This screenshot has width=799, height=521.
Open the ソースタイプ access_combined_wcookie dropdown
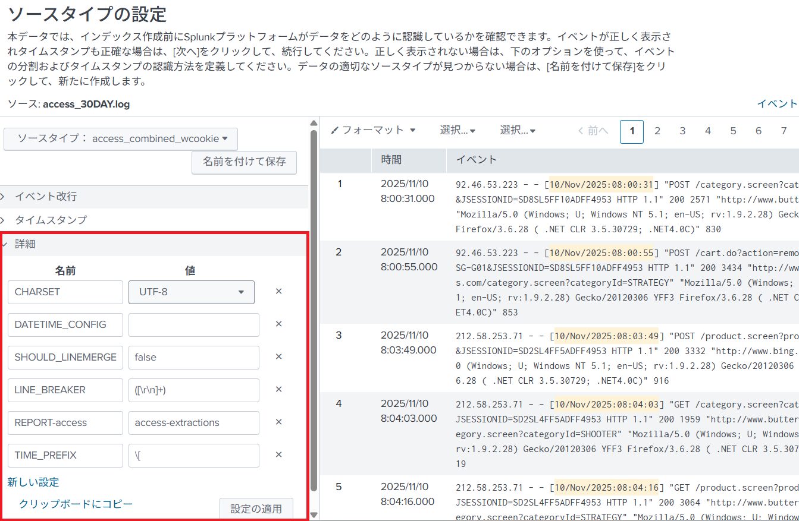tap(121, 139)
